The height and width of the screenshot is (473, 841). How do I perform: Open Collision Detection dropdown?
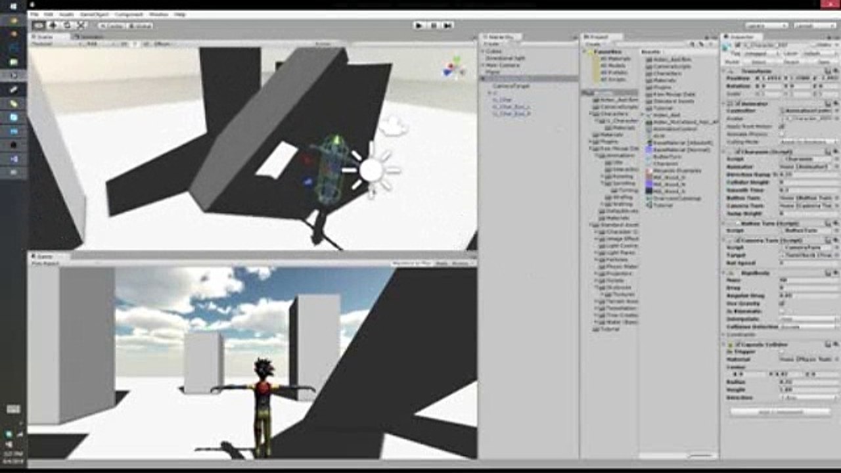pyautogui.click(x=808, y=326)
